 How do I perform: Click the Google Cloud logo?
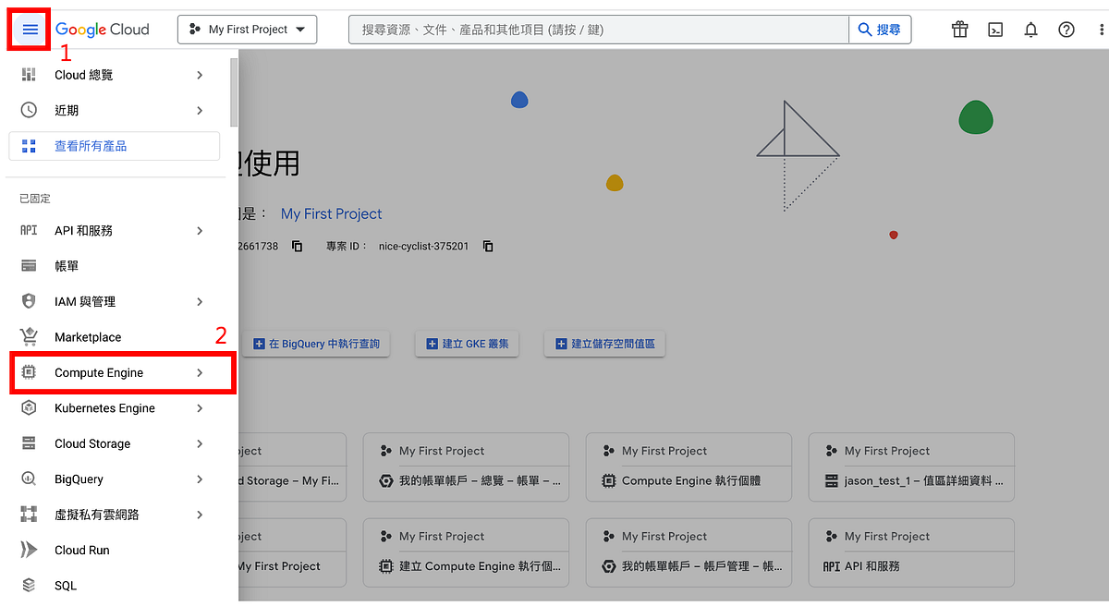tap(102, 29)
